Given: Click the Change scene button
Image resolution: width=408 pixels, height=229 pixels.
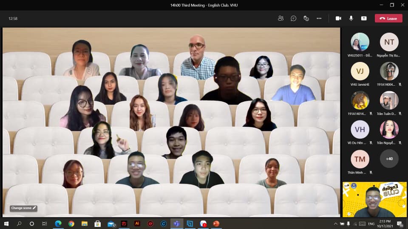Looking at the screenshot, I should (24, 208).
